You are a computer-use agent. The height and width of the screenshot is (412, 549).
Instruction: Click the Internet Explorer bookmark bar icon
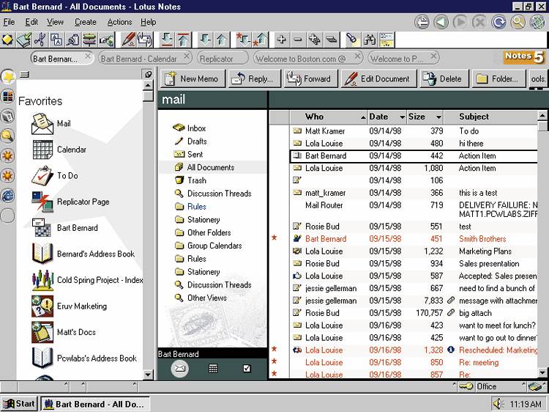click(x=8, y=196)
